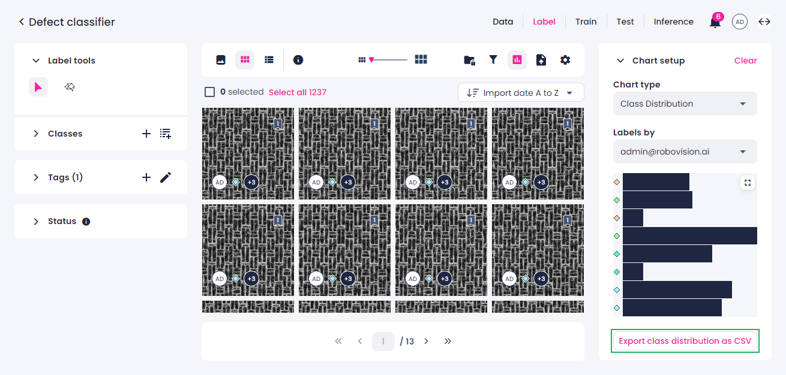Viewport: 786px width, 375px height.
Task: Switch to single image view
Action: [x=221, y=60]
